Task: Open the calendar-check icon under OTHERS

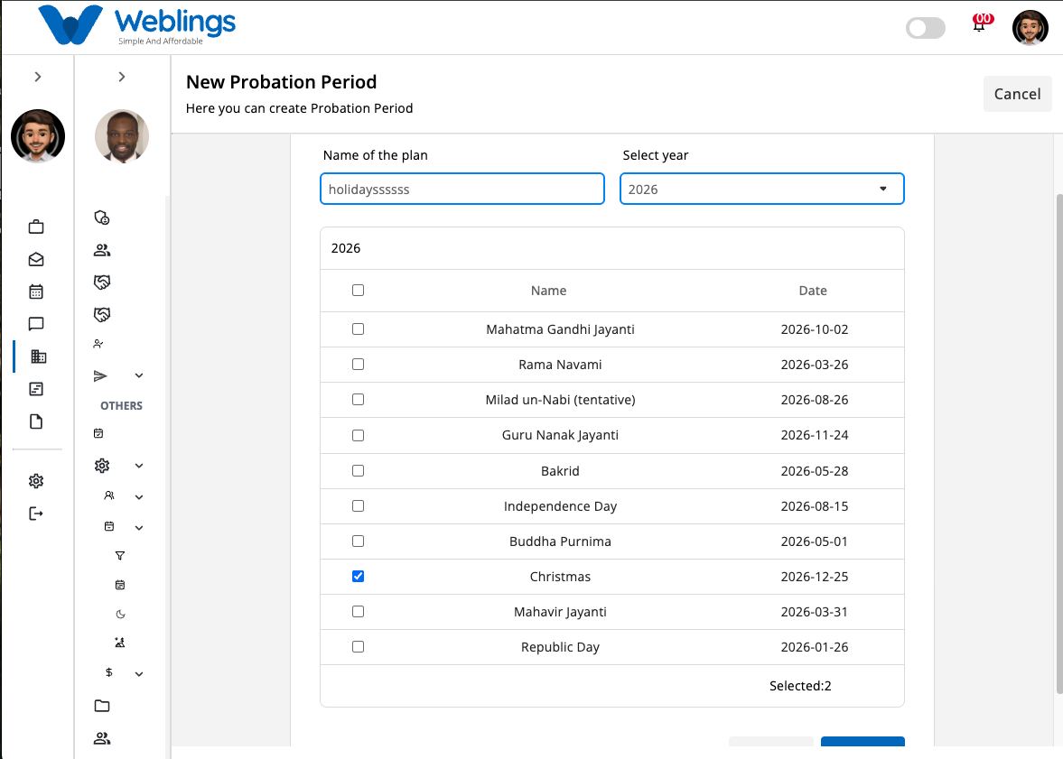Action: tap(98, 433)
